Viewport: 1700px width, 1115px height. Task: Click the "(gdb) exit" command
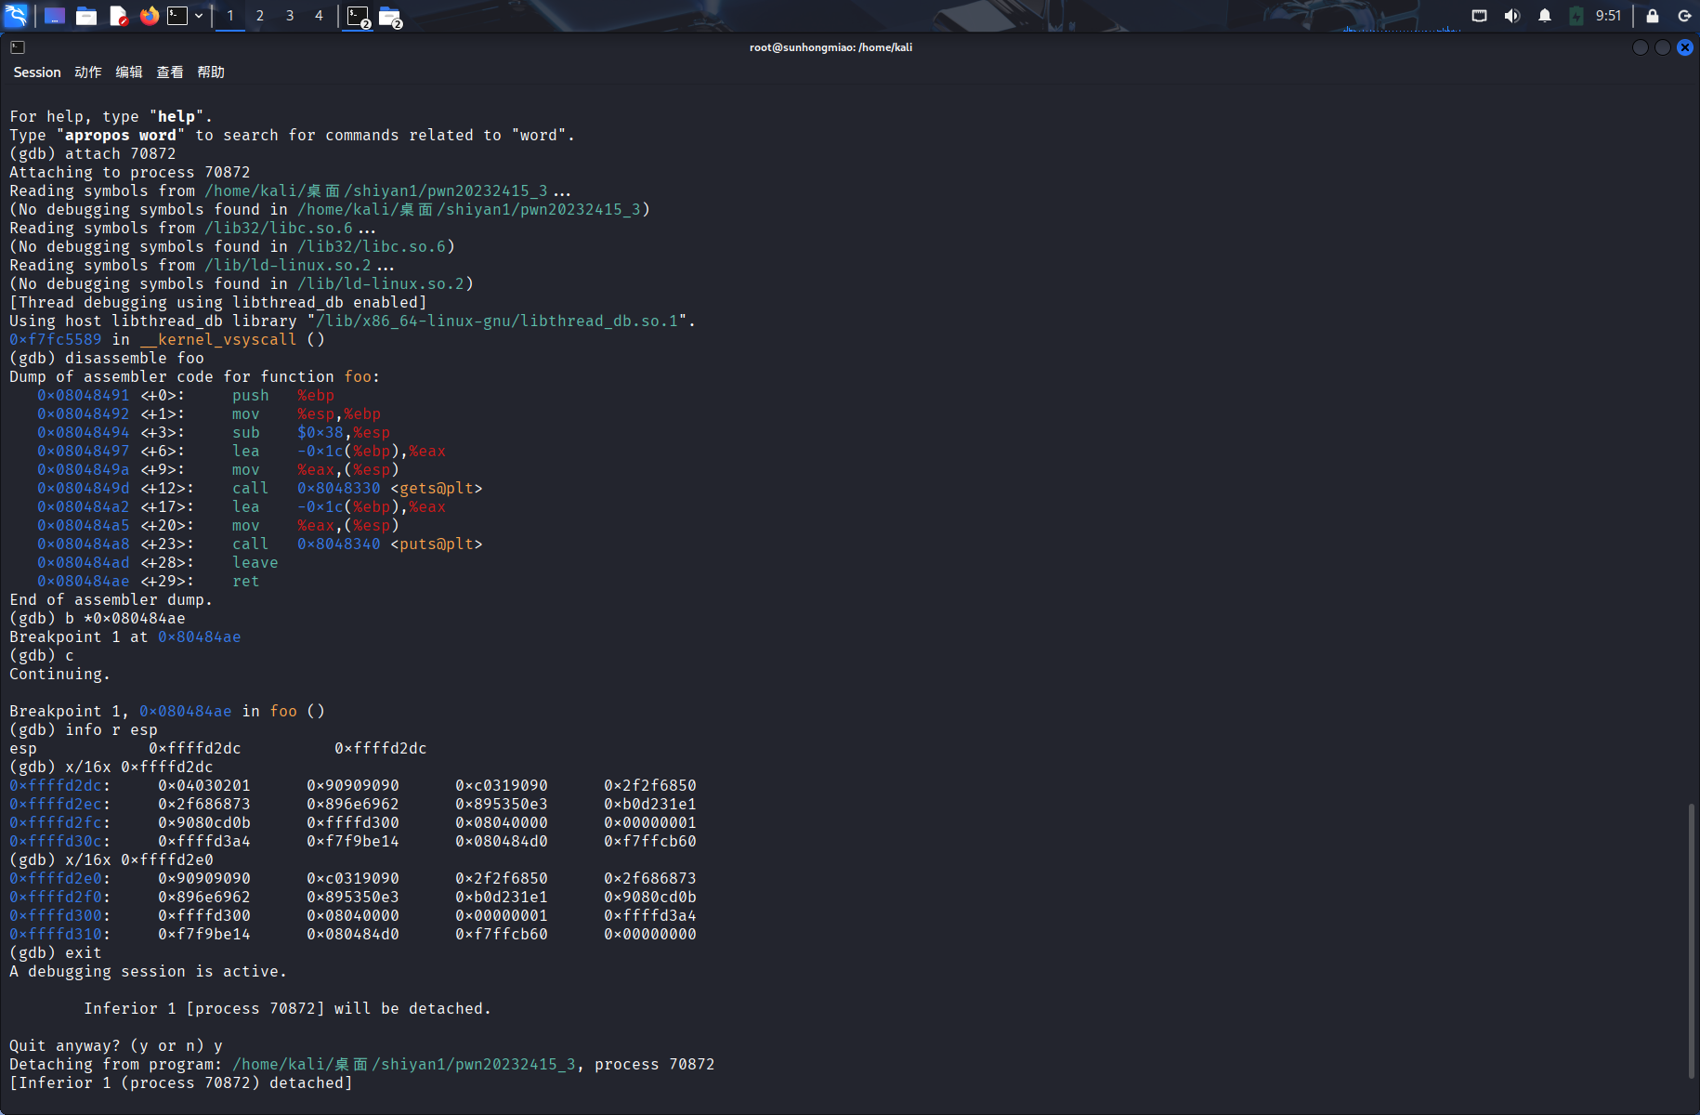(x=56, y=952)
